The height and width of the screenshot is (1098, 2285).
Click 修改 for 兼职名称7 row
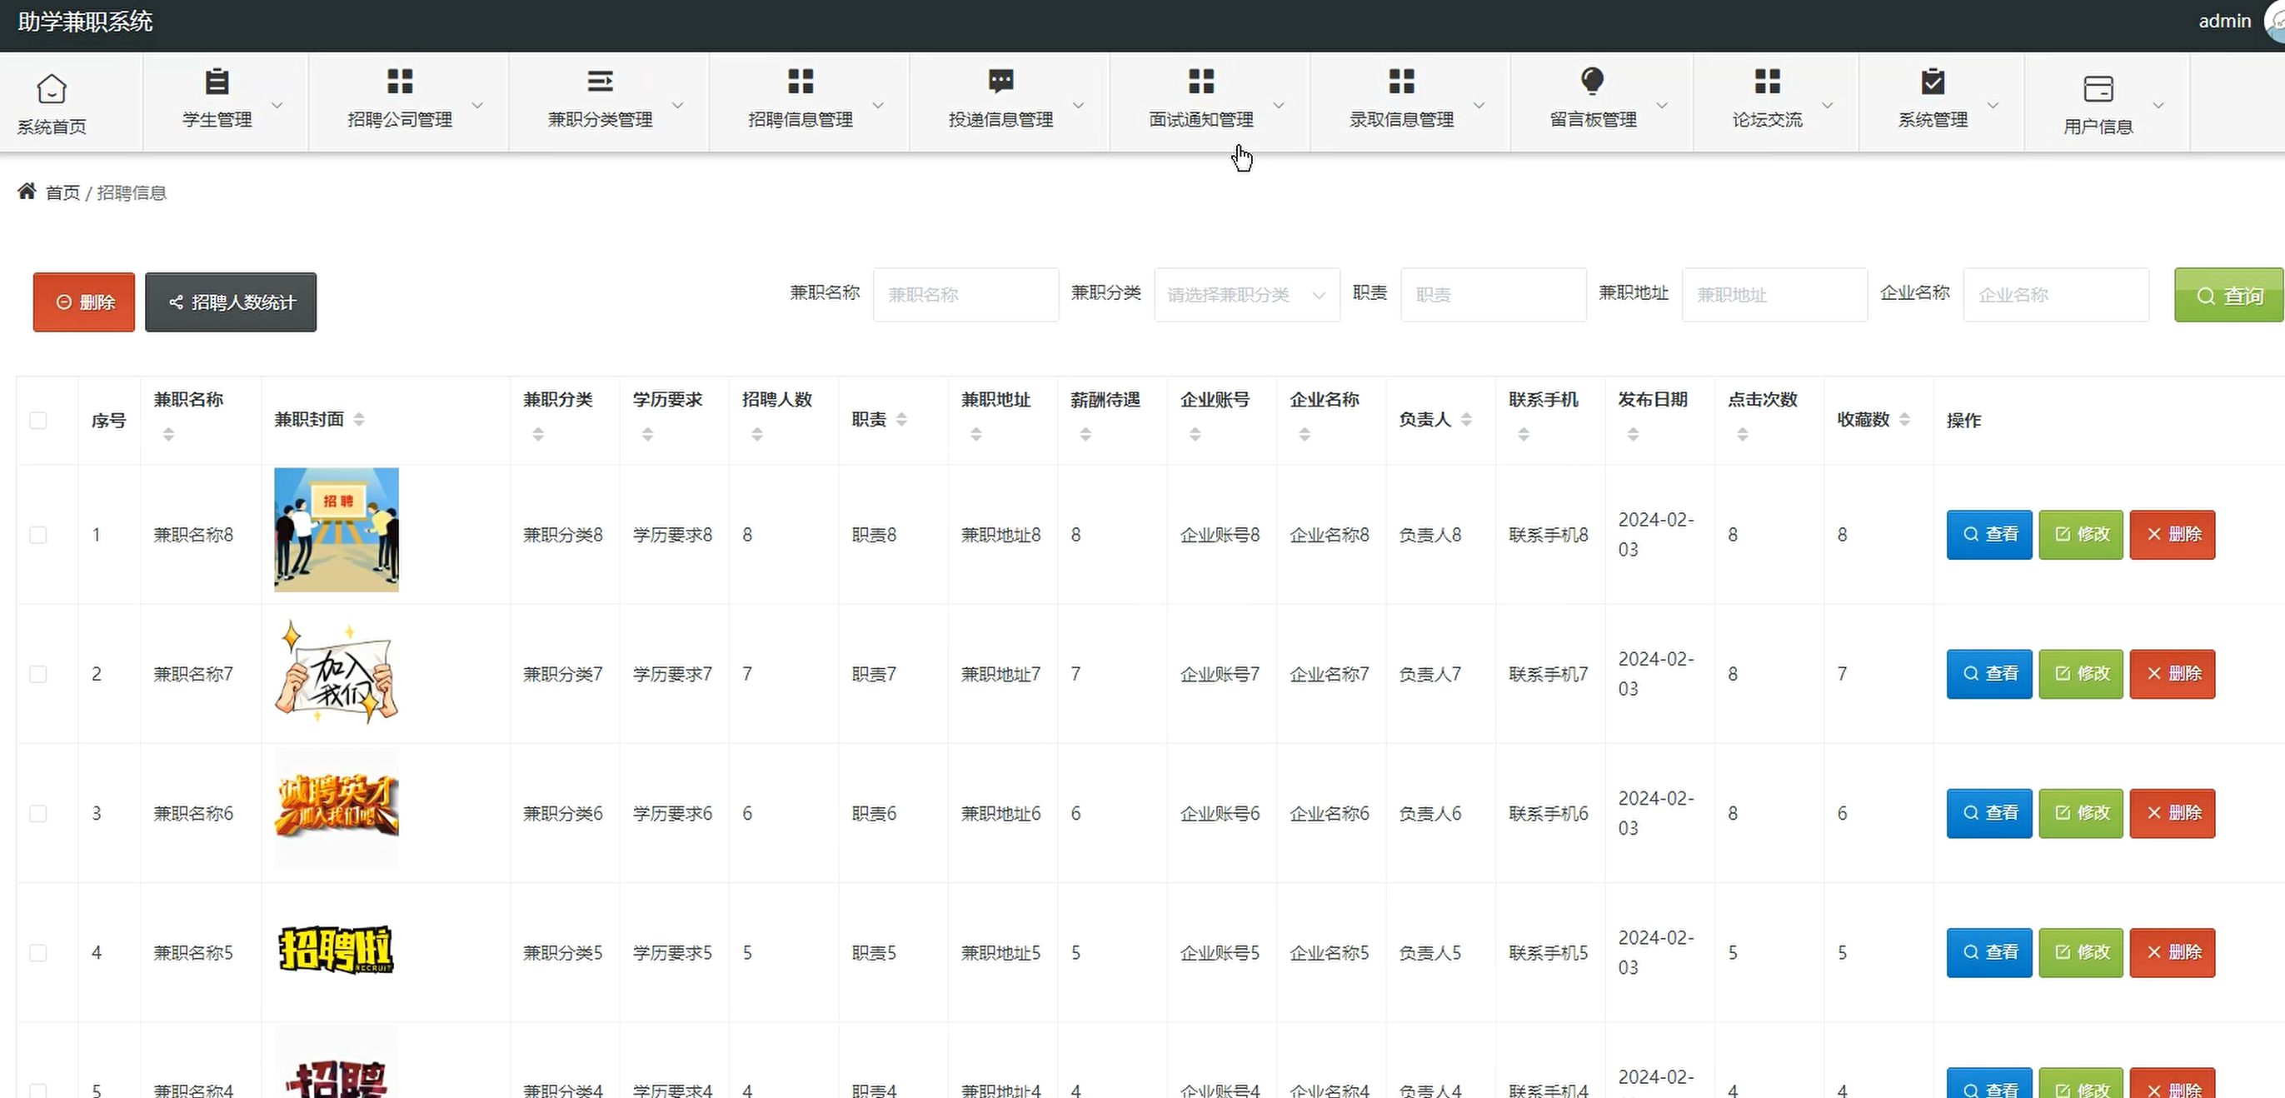[2081, 674]
